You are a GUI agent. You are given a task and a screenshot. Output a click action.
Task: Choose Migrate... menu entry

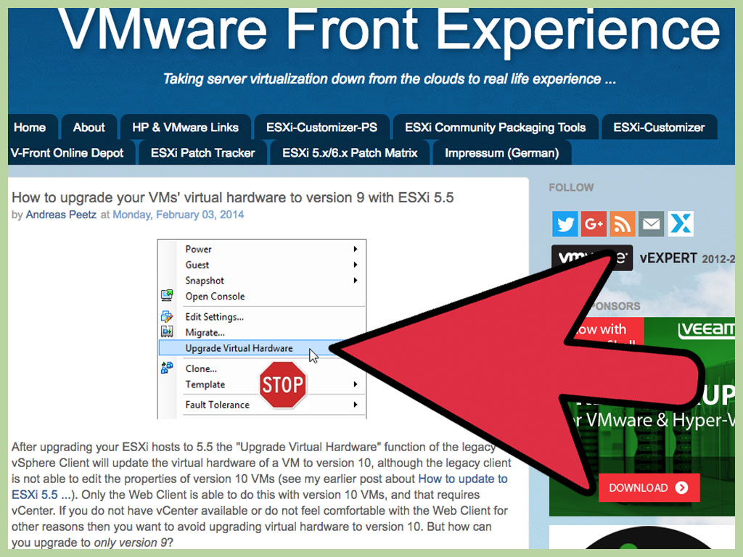pyautogui.click(x=205, y=332)
